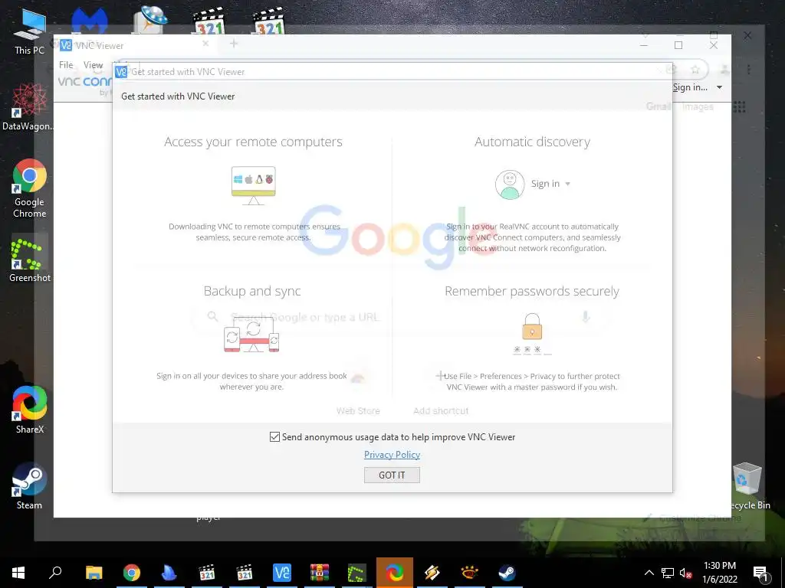Open taskbar Search magnifier
The width and height of the screenshot is (785, 588).
pyautogui.click(x=55, y=573)
